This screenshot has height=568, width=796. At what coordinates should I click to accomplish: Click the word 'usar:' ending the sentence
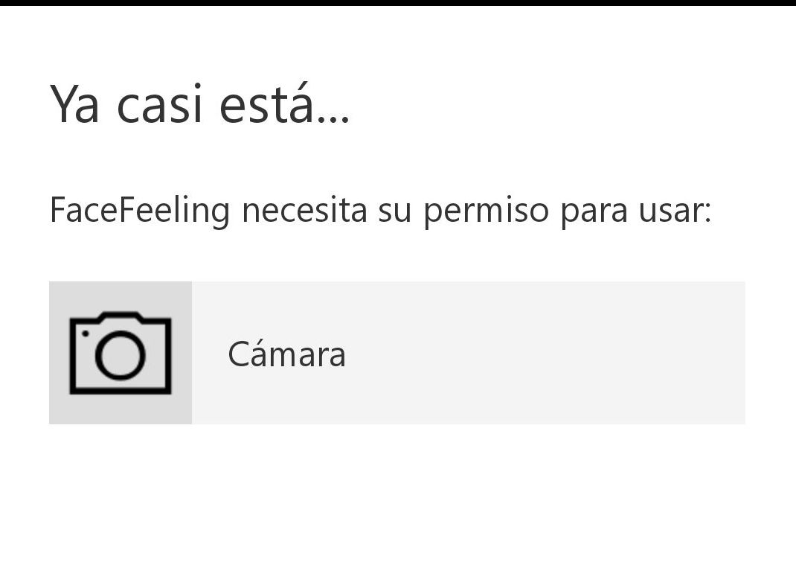678,210
